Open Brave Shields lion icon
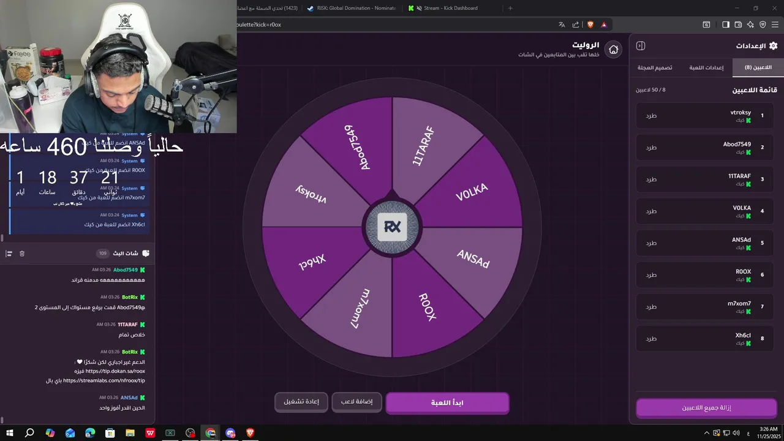This screenshot has height=441, width=784. 590,24
